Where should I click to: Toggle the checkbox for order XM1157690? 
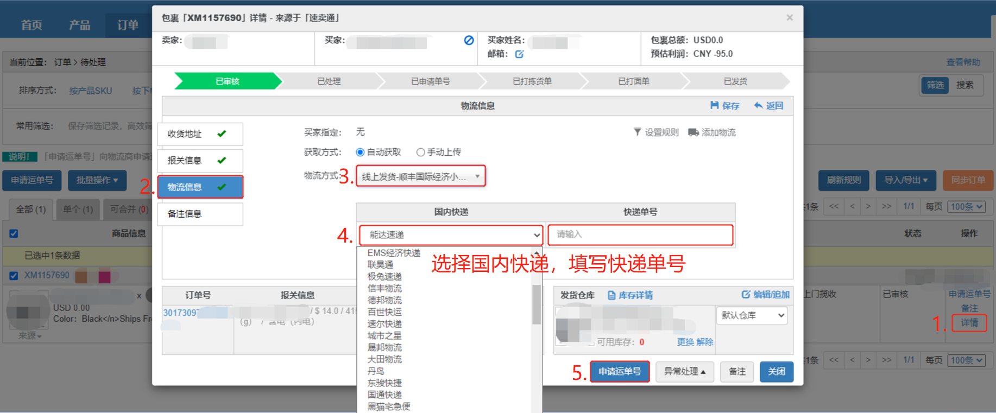[14, 276]
